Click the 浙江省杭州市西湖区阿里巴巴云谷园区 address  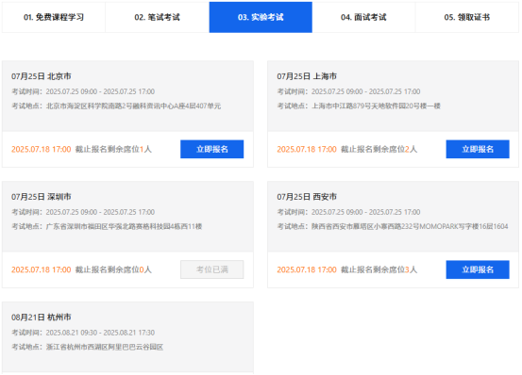tap(88, 347)
